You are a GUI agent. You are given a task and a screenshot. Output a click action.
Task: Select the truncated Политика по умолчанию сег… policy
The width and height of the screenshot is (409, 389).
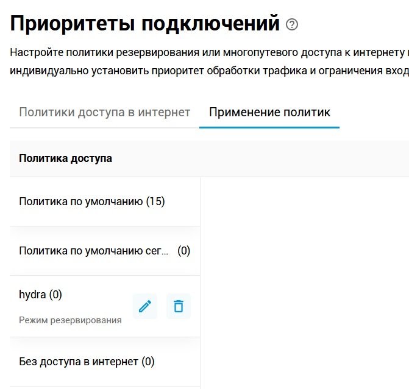click(94, 251)
